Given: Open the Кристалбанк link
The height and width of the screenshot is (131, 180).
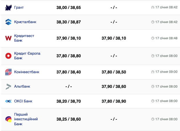Looking at the screenshot, I should (25, 22).
